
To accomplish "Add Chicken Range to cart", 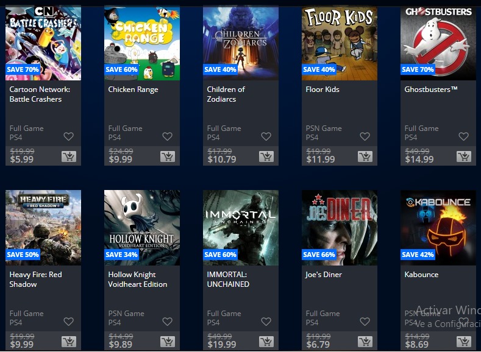I will [168, 157].
